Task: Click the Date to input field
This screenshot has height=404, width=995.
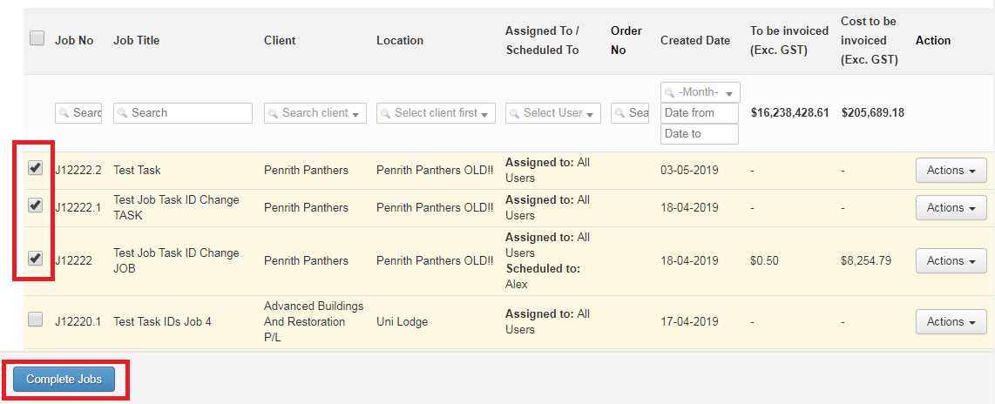Action: [700, 134]
